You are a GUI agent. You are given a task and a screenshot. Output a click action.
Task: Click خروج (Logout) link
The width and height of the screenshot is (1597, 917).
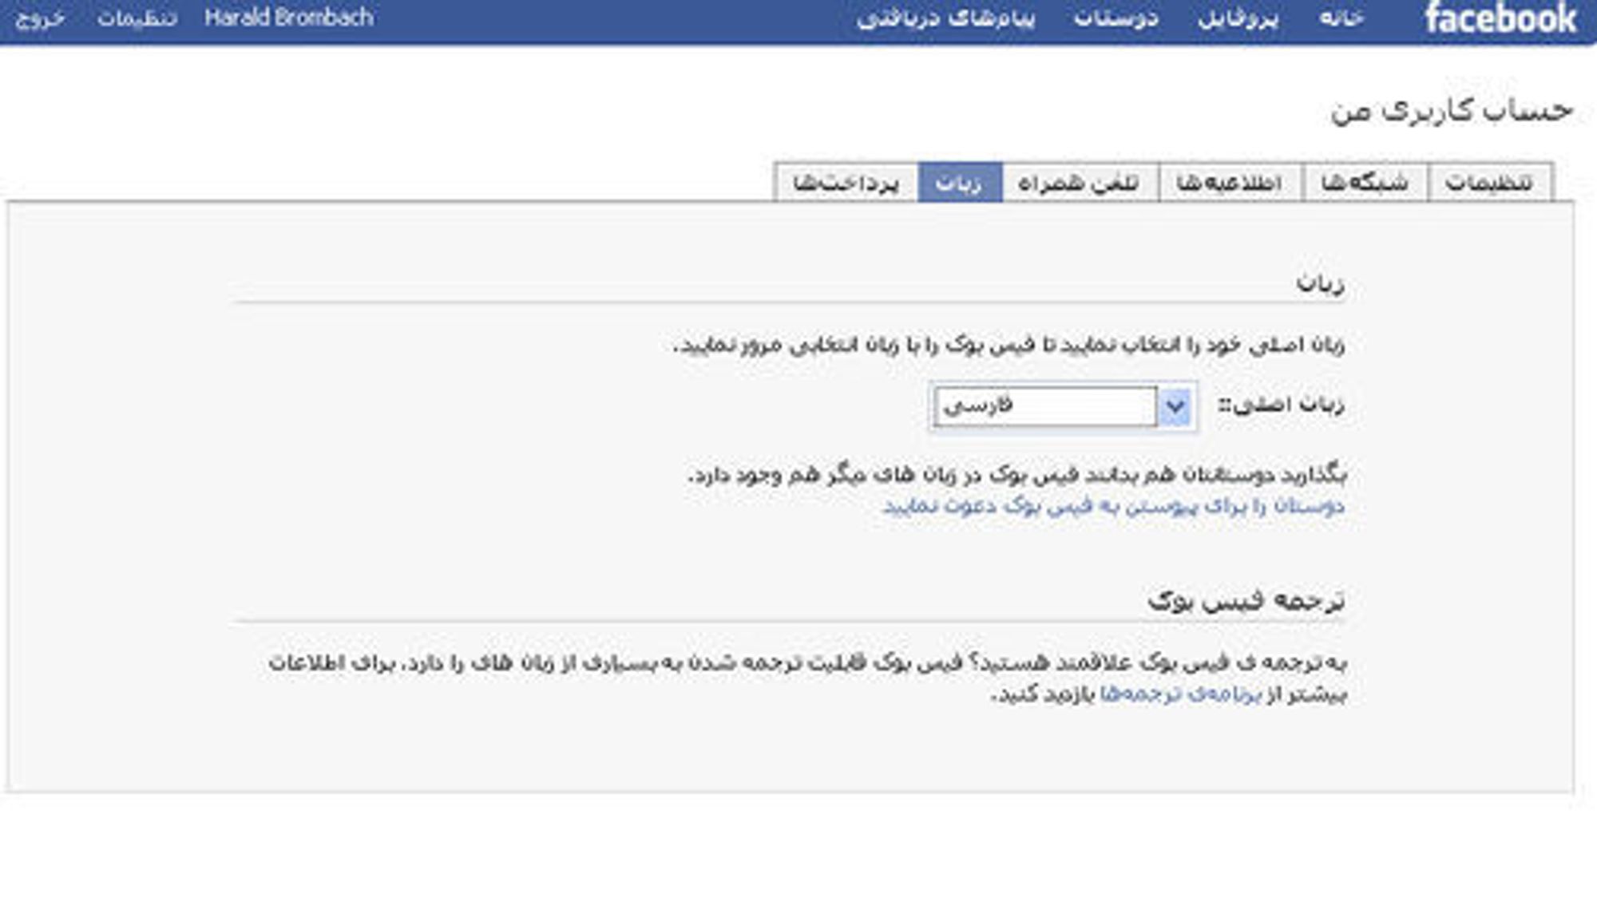click(x=40, y=18)
